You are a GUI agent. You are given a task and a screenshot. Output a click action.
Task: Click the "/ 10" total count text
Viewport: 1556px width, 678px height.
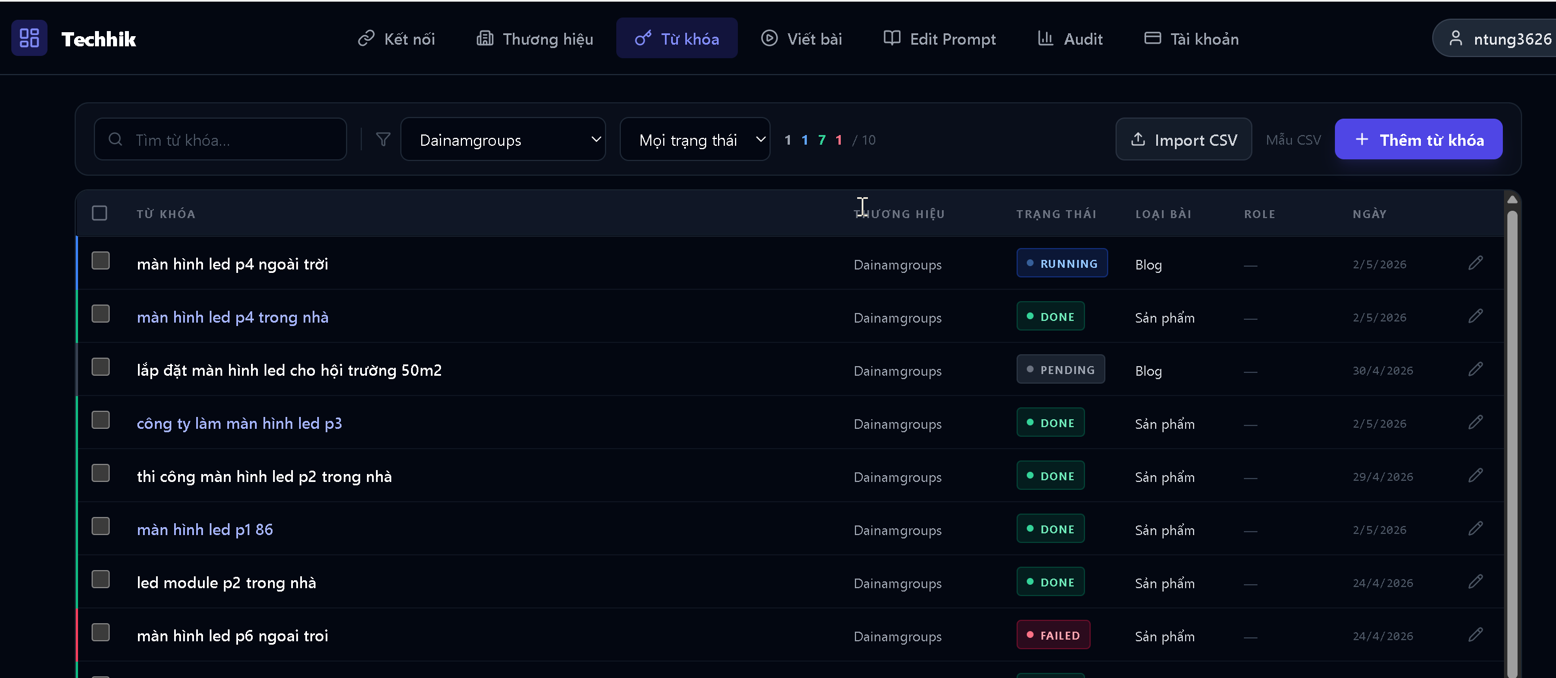(x=864, y=140)
